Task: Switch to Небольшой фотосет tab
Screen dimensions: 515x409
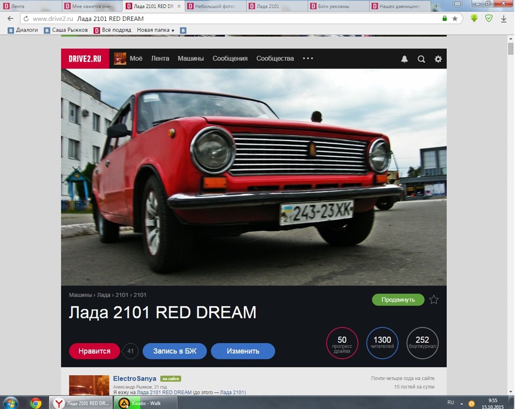Action: (x=215, y=6)
